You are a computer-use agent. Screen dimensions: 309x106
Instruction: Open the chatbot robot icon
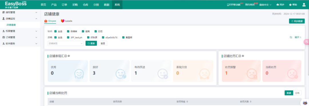pyautogui.click(x=305, y=103)
